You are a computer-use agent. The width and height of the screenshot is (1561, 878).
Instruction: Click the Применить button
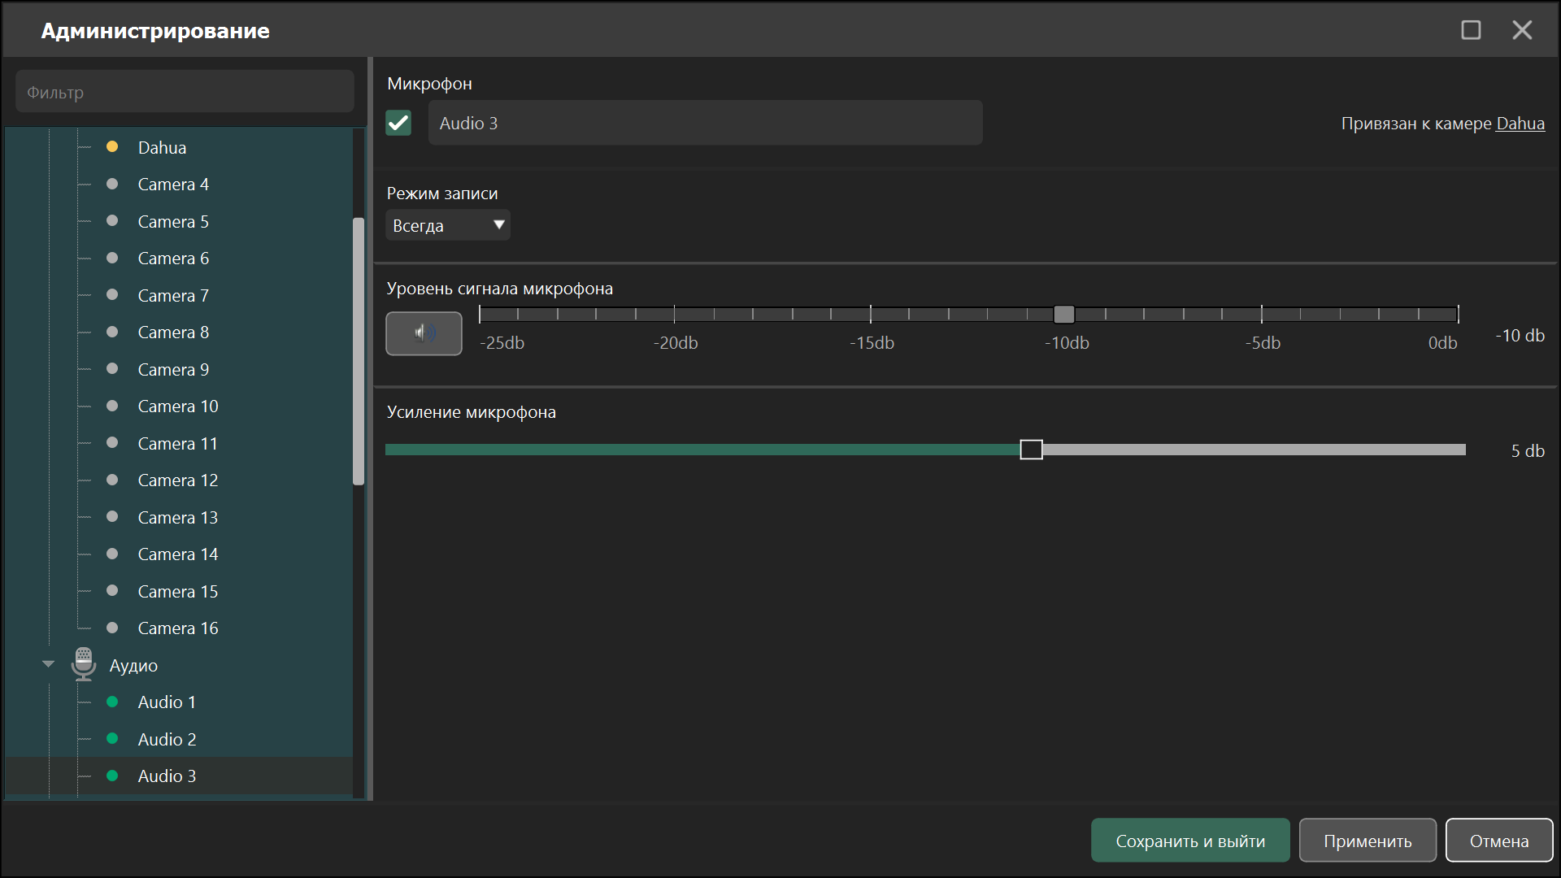pos(1368,841)
